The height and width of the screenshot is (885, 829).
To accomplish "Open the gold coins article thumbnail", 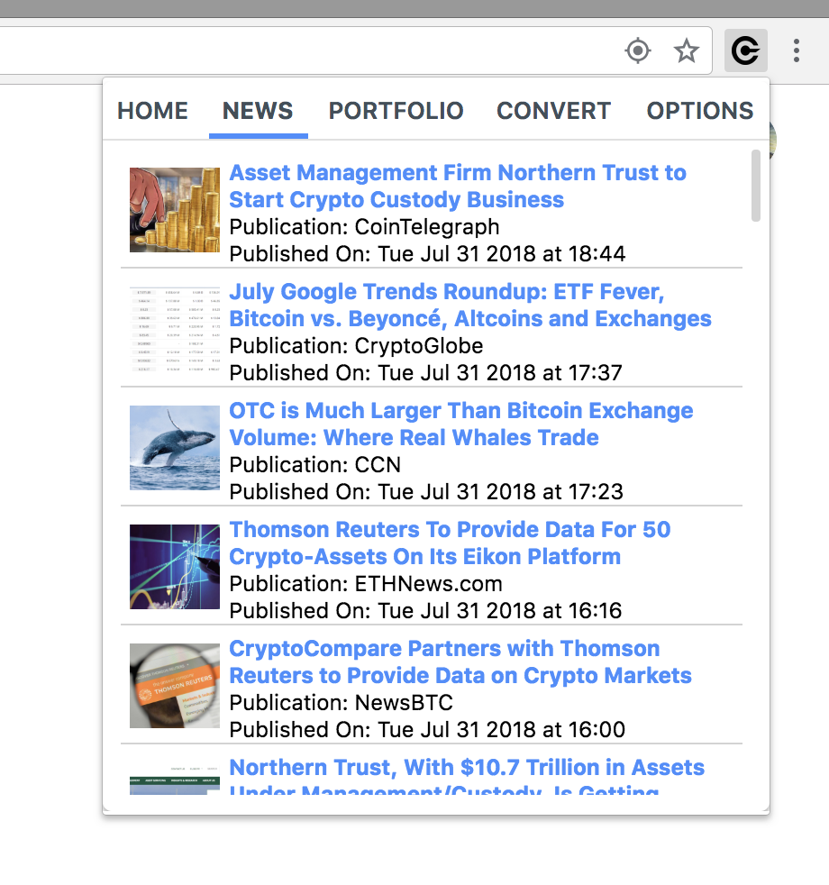I will pyautogui.click(x=173, y=210).
